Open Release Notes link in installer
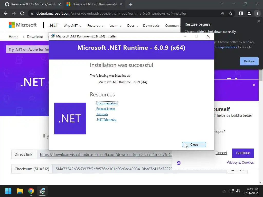Viewport: 263px width, 197px height. tap(106, 109)
